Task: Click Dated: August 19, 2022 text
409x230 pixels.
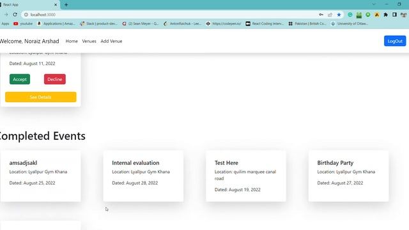Action: (x=238, y=190)
